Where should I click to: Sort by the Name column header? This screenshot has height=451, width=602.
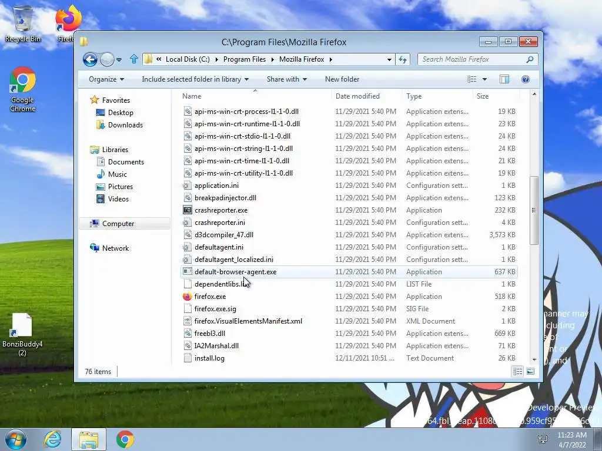192,96
